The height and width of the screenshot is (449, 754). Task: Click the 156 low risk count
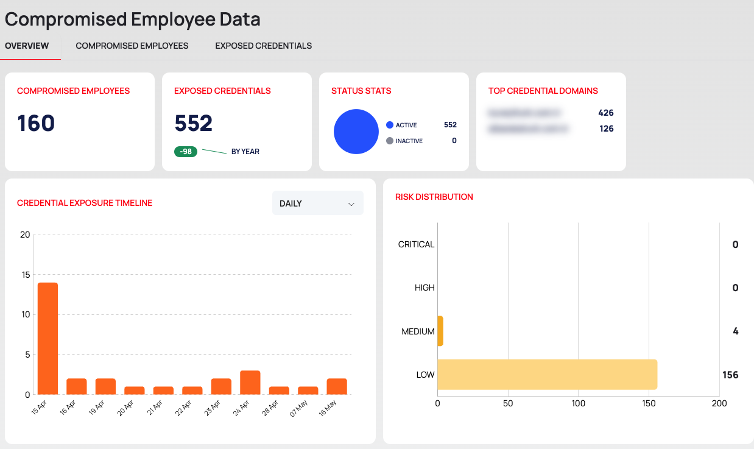(730, 375)
